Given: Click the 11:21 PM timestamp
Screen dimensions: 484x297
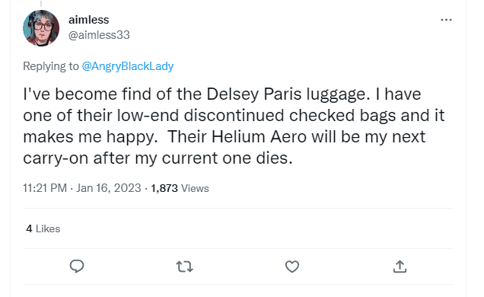Looking at the screenshot, I should point(45,188).
